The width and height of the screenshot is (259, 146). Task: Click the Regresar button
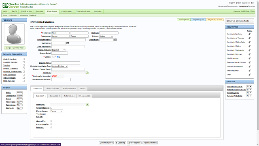pyautogui.click(x=184, y=19)
